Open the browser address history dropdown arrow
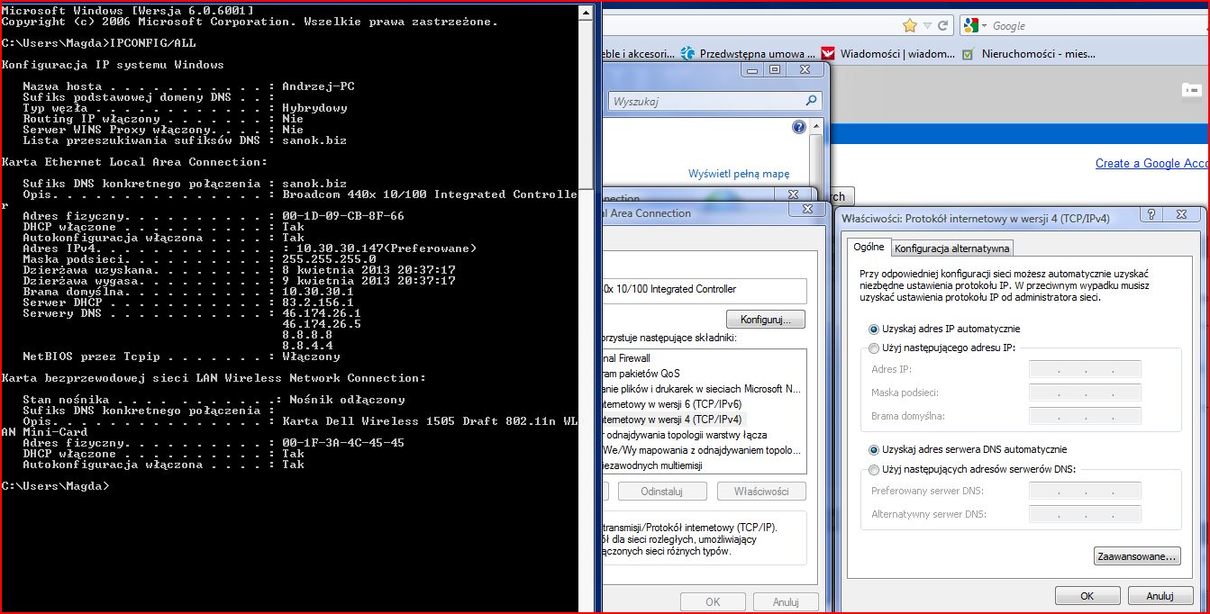1210x614 pixels. pos(928,26)
